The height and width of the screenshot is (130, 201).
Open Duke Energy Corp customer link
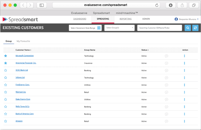tap(23, 99)
